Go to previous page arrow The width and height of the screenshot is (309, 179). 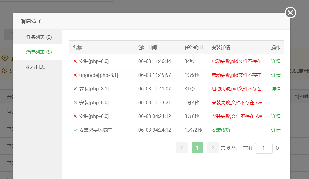click(x=182, y=148)
